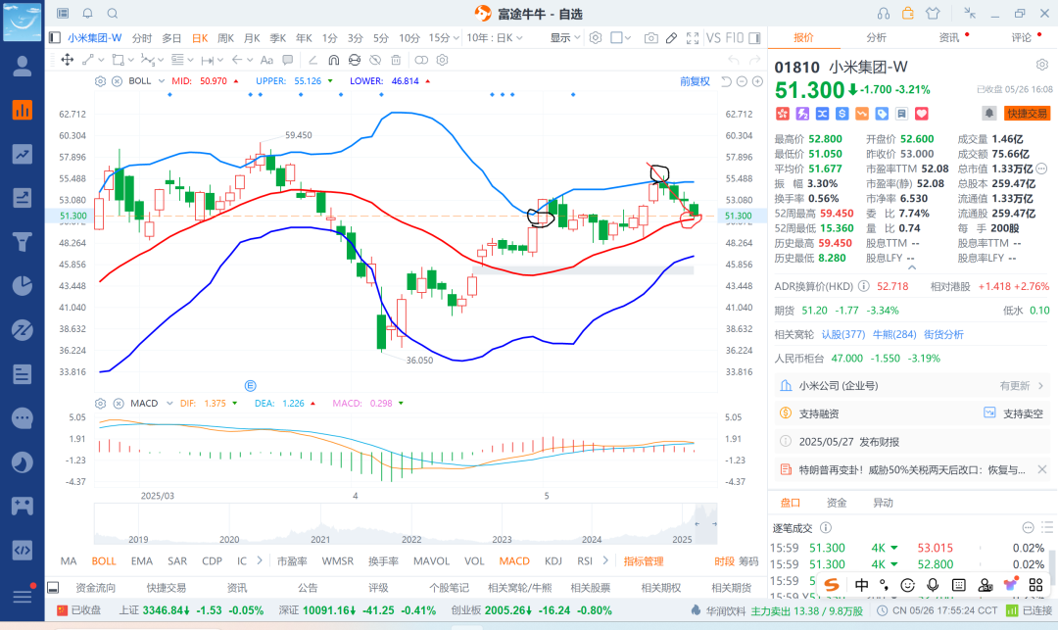The width and height of the screenshot is (1058, 630).
Task: Open the notifications bell in the title bar
Action: pyautogui.click(x=88, y=14)
